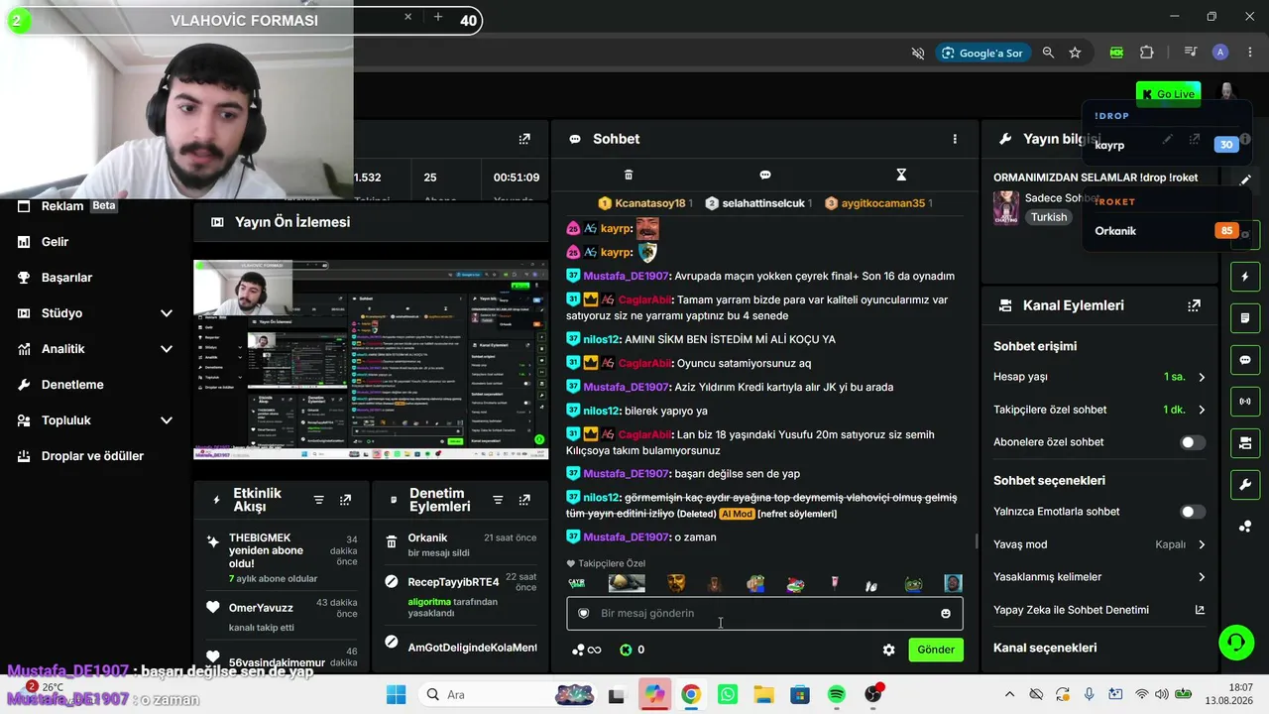The height and width of the screenshot is (714, 1269).
Task: Open Denetim Eylemleri filter options
Action: [x=498, y=500]
